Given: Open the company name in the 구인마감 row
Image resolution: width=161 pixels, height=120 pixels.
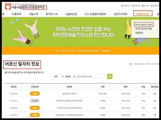Looking at the screenshot, I should (x=69, y=101).
